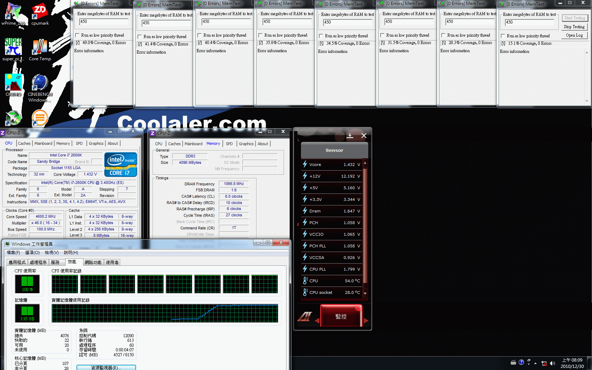592x370 pixels.
Task: Open the disconnected network tray icon
Action: click(544, 363)
